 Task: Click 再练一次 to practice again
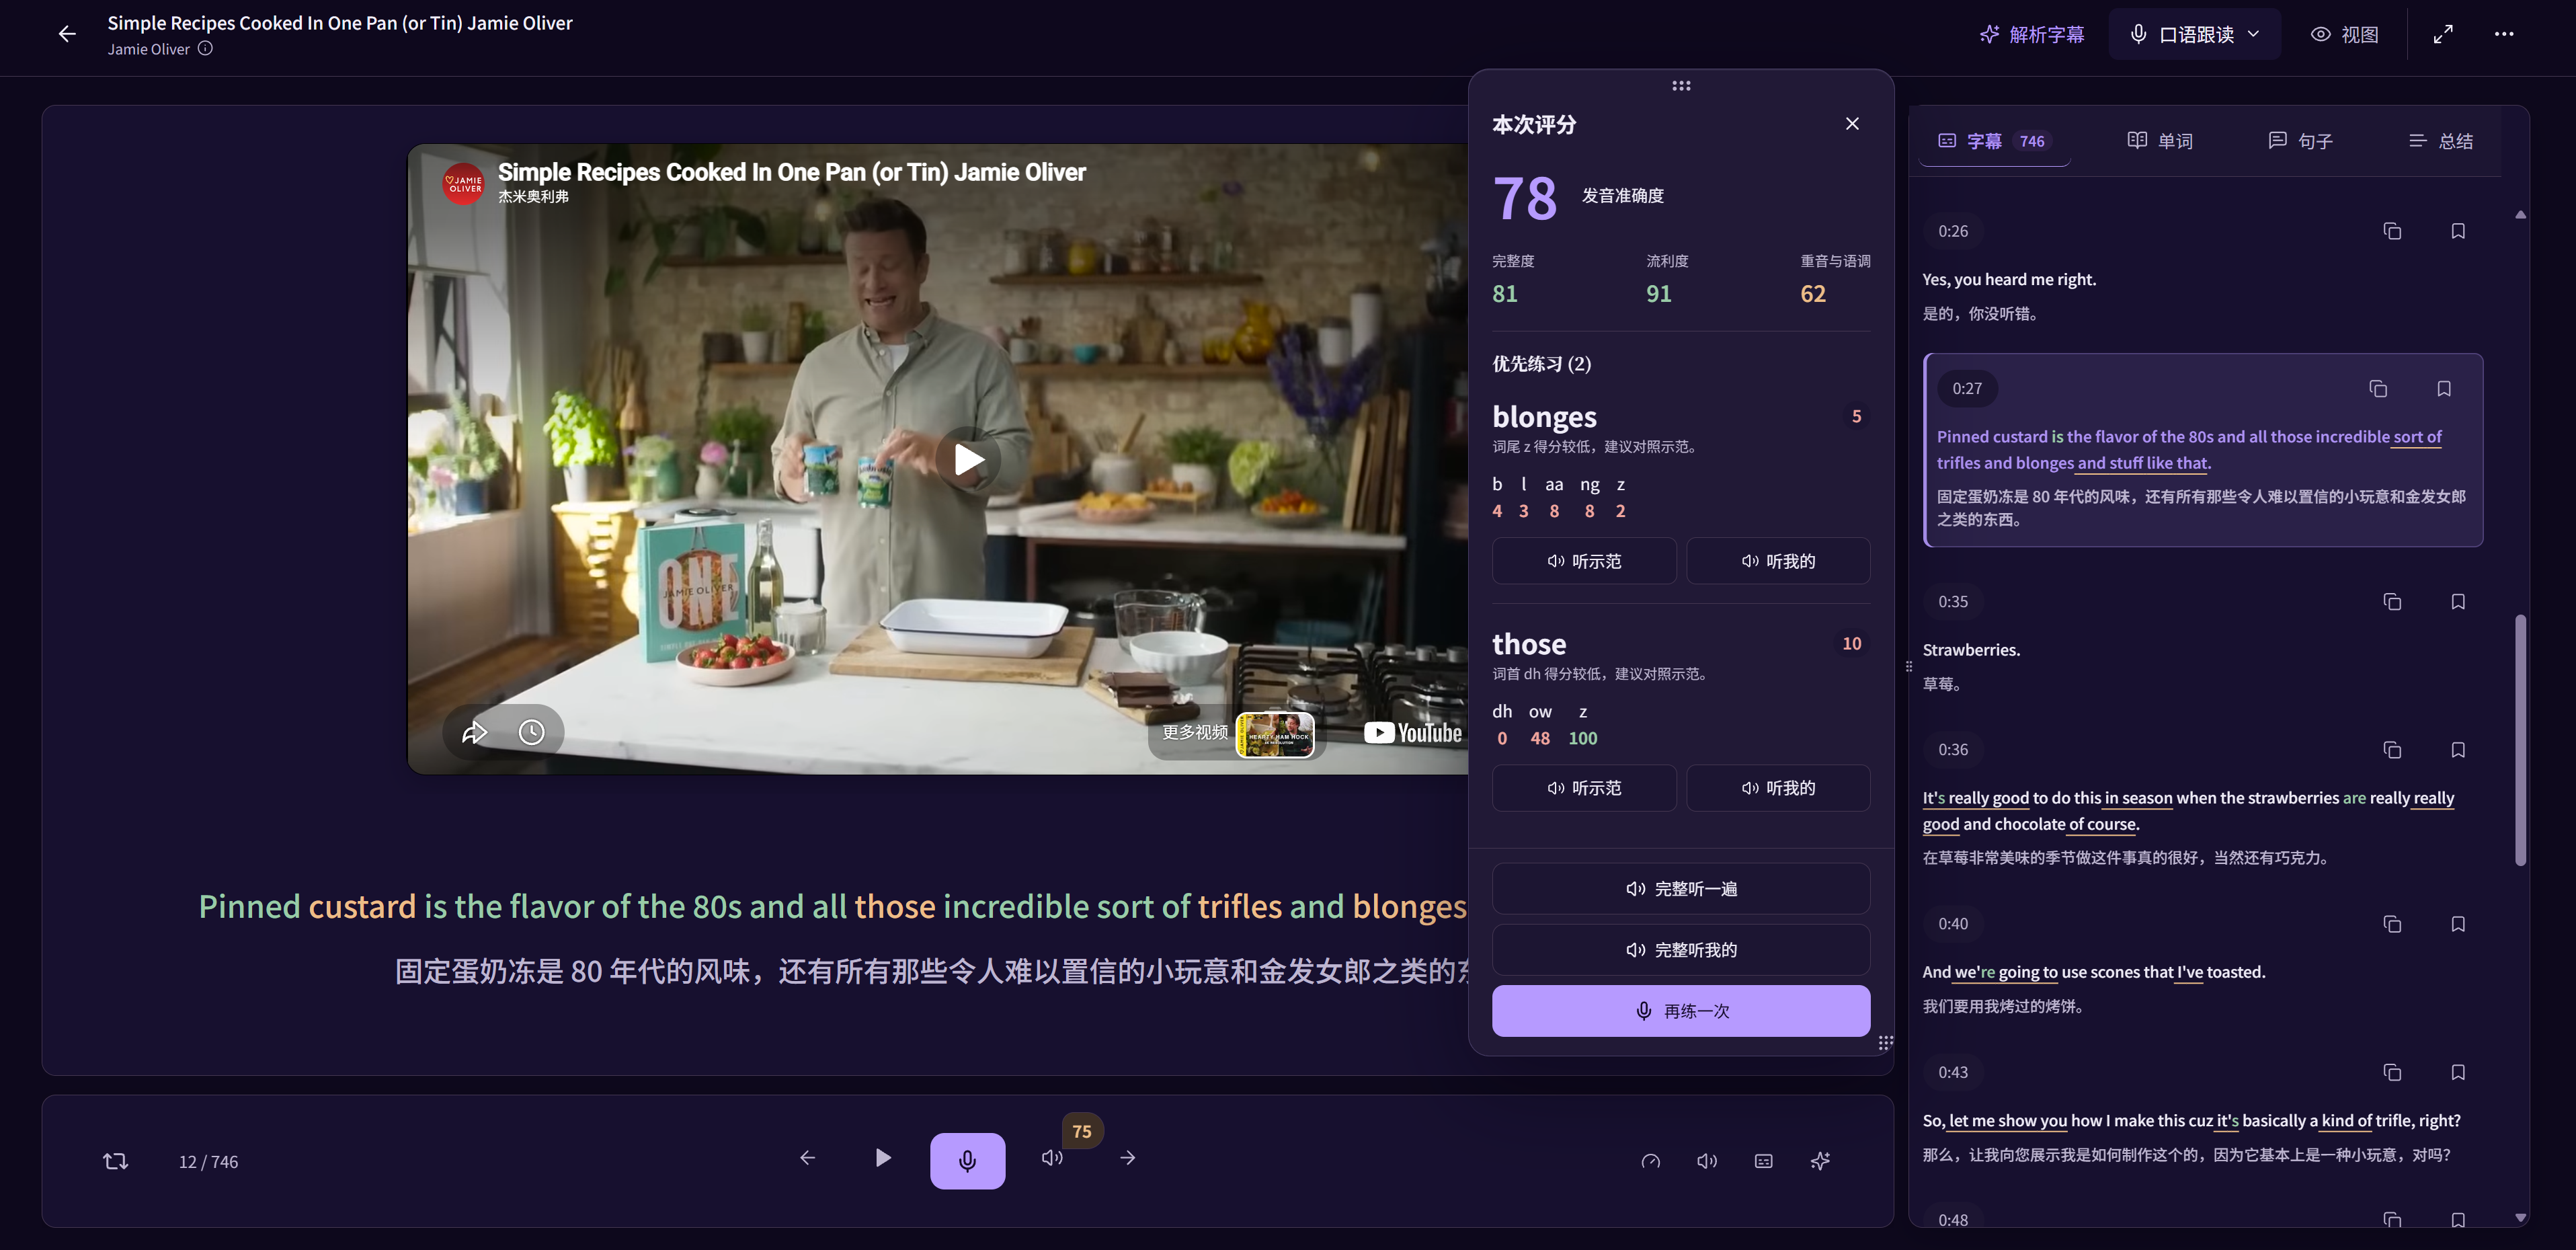(x=1681, y=1011)
